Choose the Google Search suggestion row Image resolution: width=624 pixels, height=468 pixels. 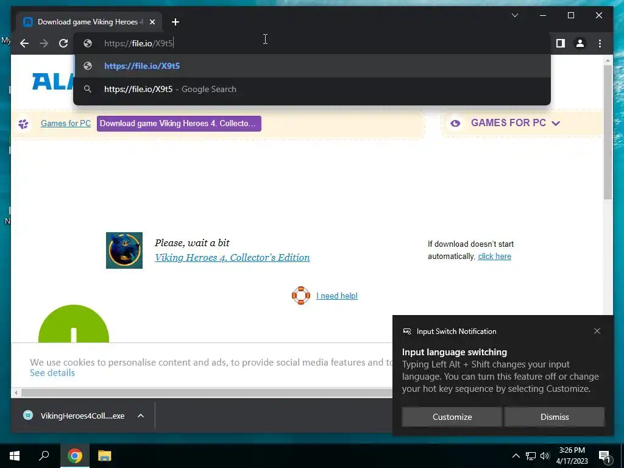click(x=312, y=89)
